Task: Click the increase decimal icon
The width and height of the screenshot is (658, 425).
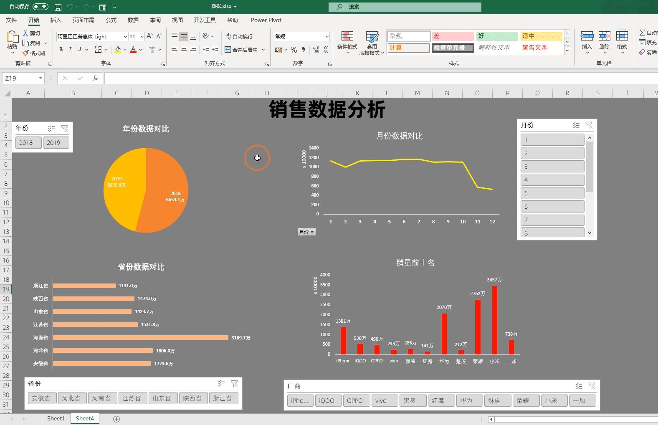Action: [x=316, y=50]
